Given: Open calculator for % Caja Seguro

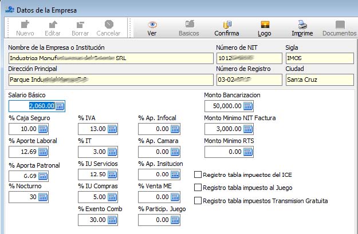Looking at the screenshot, I should [43, 129].
